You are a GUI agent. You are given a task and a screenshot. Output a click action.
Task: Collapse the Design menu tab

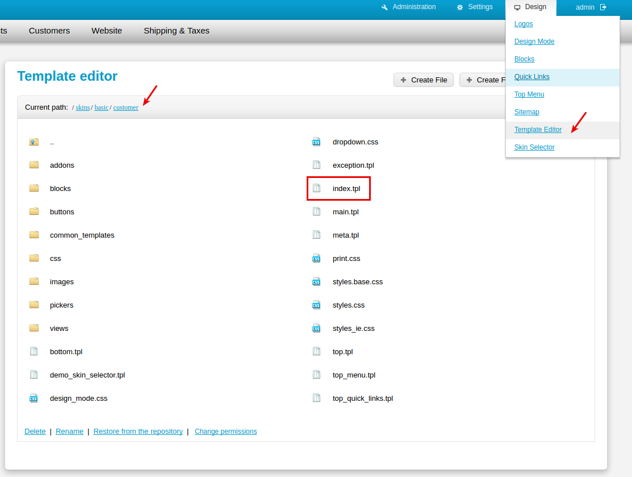pos(531,7)
